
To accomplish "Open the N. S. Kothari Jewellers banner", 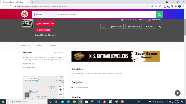I will click(116, 56).
